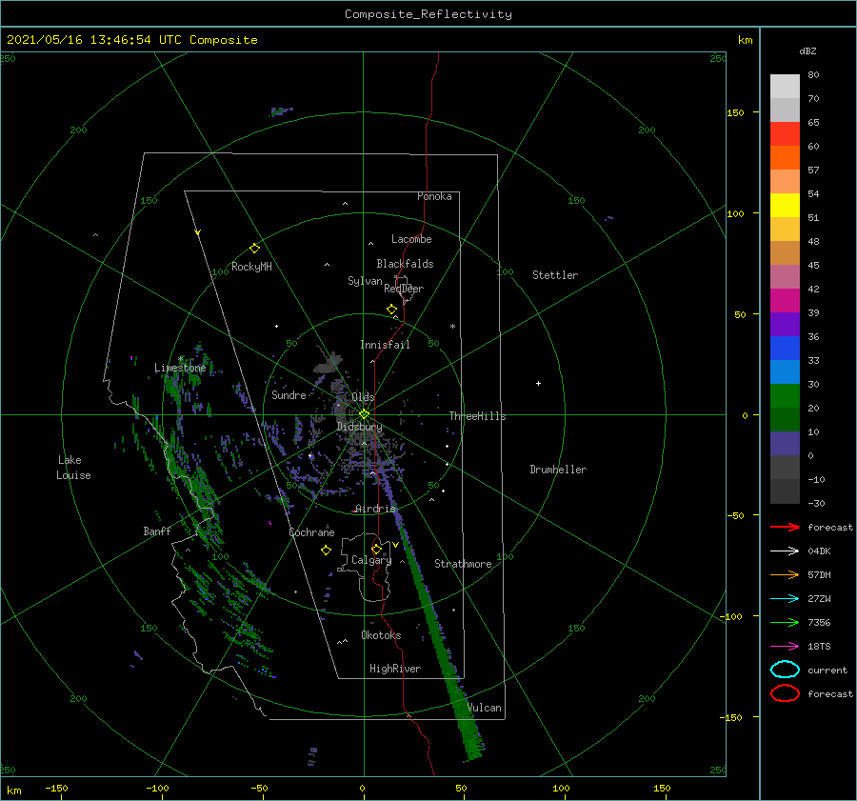This screenshot has width=857, height=801.
Task: Click the cyan 27ZW arrow in legend
Action: pyautogui.click(x=785, y=599)
